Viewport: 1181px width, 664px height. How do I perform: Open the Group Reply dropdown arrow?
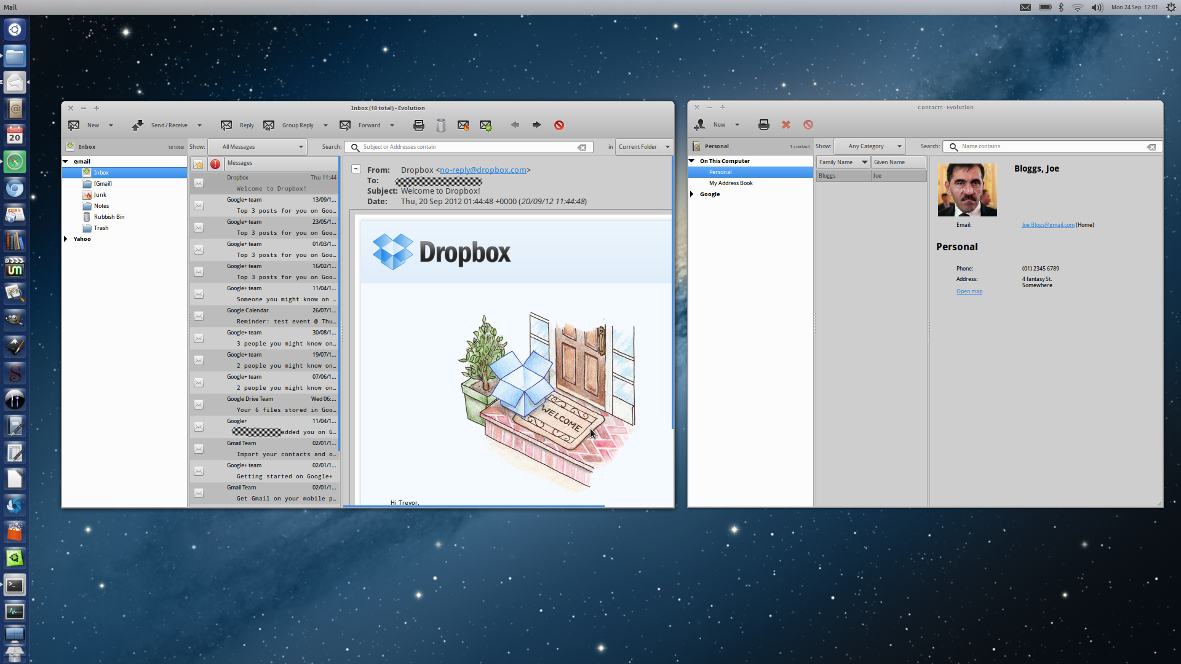click(325, 125)
